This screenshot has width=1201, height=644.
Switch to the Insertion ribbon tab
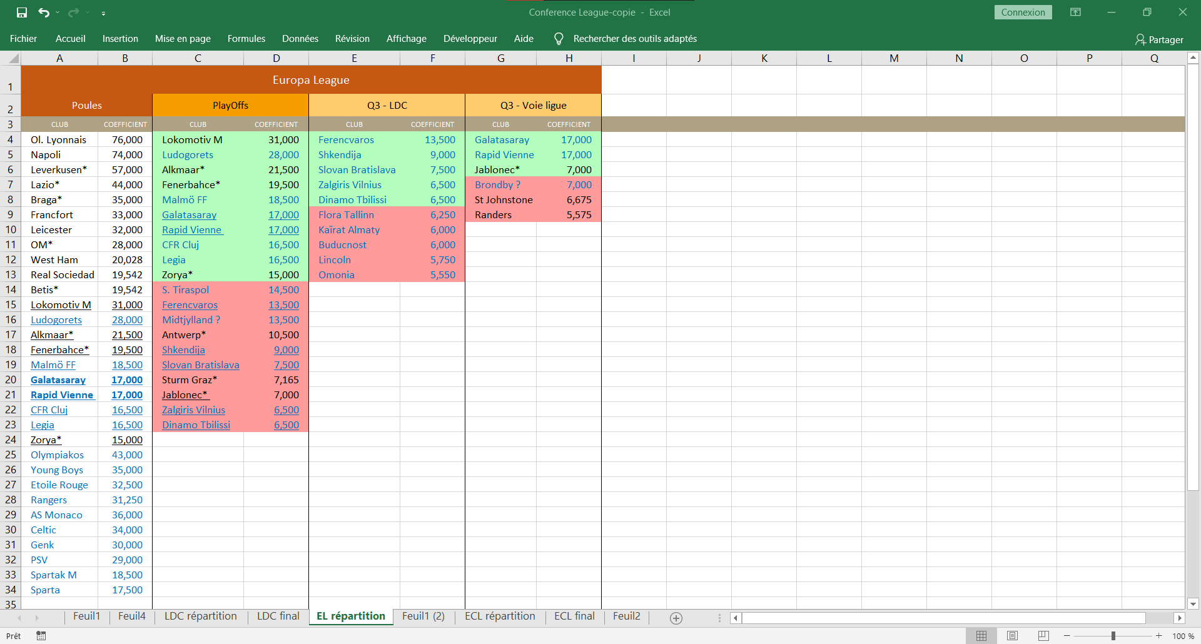(x=120, y=39)
